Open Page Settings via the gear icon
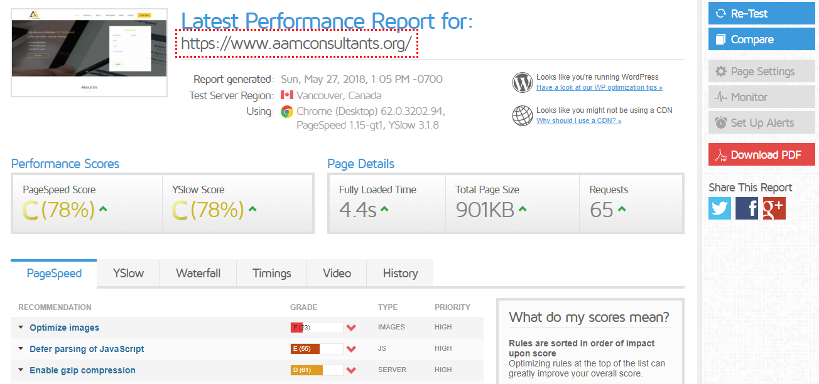Viewport: 819px width, 384px height. [724, 70]
